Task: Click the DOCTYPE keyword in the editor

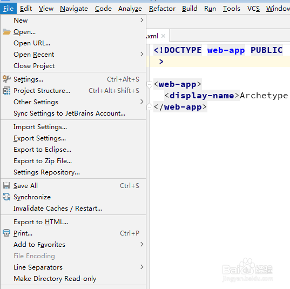Action: (x=183, y=50)
